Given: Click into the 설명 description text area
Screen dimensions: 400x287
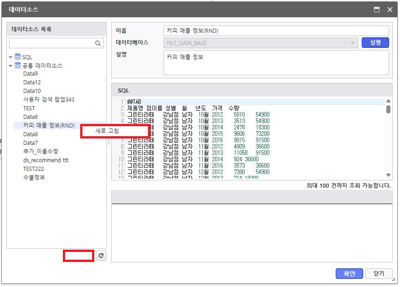Looking at the screenshot, I should pyautogui.click(x=276, y=62).
